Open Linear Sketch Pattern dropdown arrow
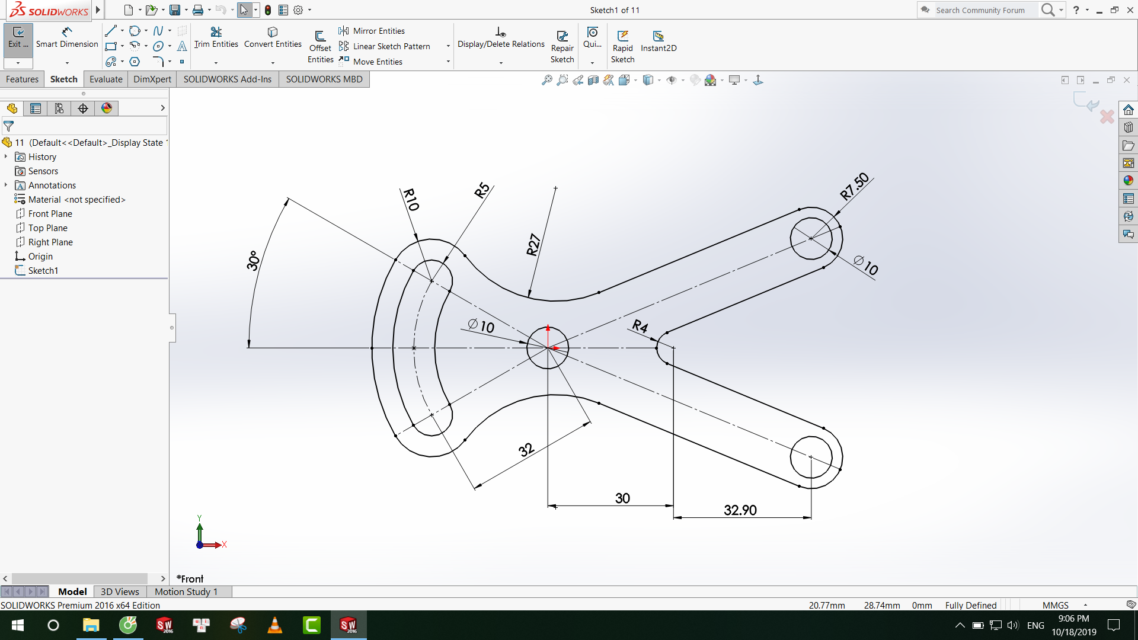The height and width of the screenshot is (640, 1138). (448, 46)
